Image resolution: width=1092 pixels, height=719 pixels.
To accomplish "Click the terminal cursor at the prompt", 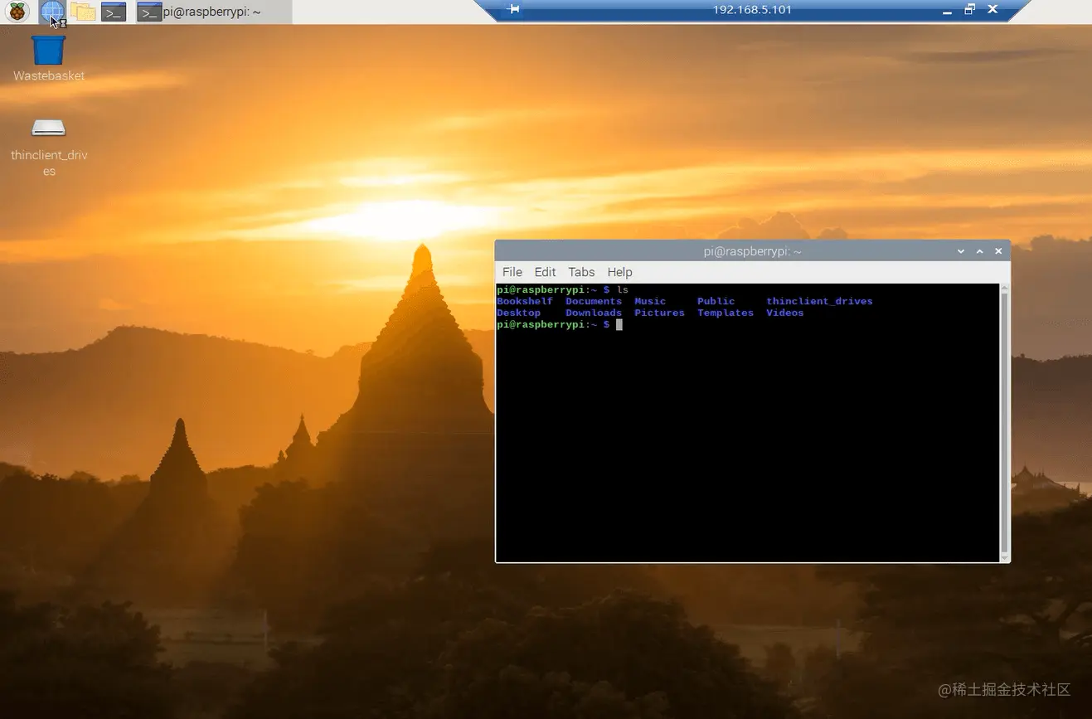I will (619, 324).
